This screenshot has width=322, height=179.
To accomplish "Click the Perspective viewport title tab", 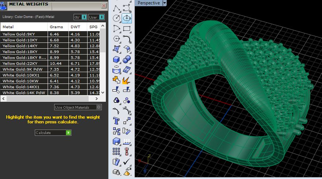I will coord(149,3).
